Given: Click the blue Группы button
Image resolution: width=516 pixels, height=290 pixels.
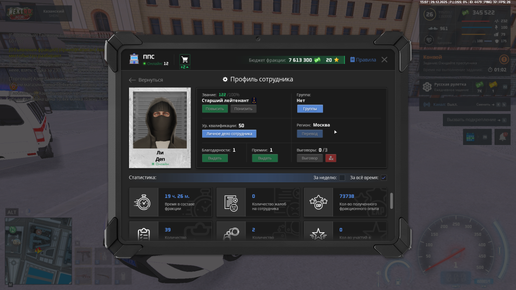Looking at the screenshot, I should (310, 109).
